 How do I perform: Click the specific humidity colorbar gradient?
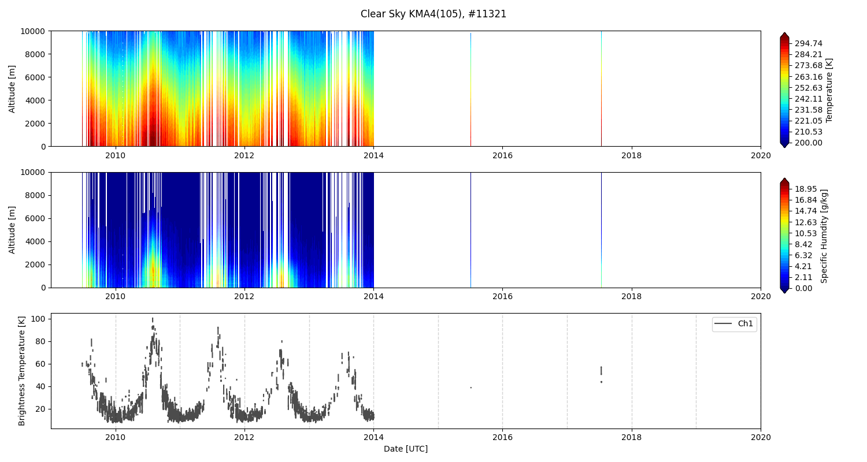coord(784,236)
